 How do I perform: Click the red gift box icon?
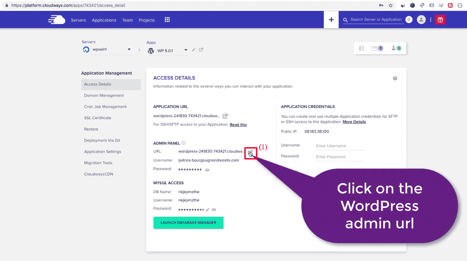tap(440, 20)
